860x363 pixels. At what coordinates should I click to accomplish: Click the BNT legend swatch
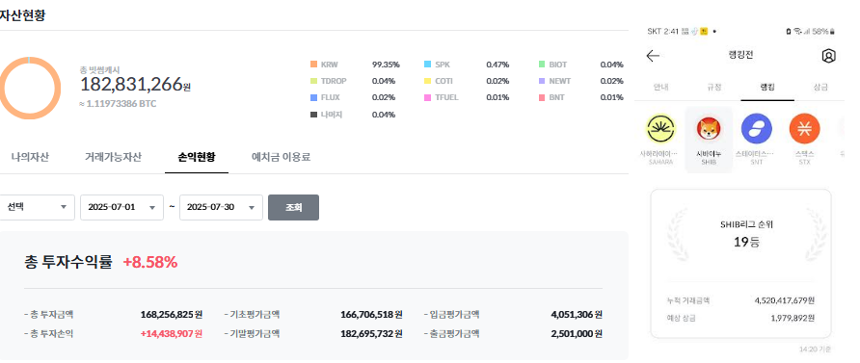point(542,97)
